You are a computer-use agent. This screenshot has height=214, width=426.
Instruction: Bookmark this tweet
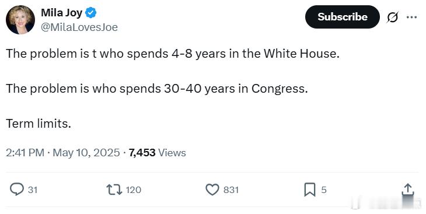(x=310, y=190)
